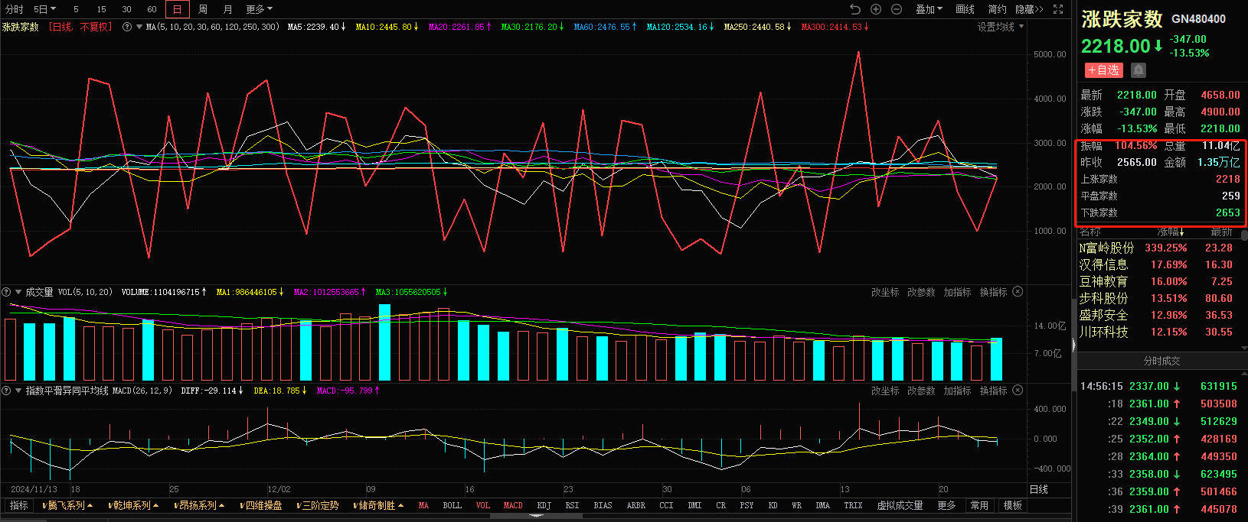Open help icon beside 成交量 label
This screenshot has width=1248, height=522.
(x=7, y=292)
